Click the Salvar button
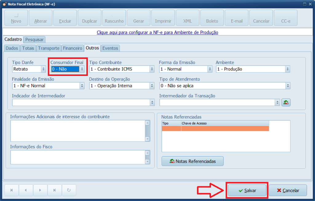 247,190
